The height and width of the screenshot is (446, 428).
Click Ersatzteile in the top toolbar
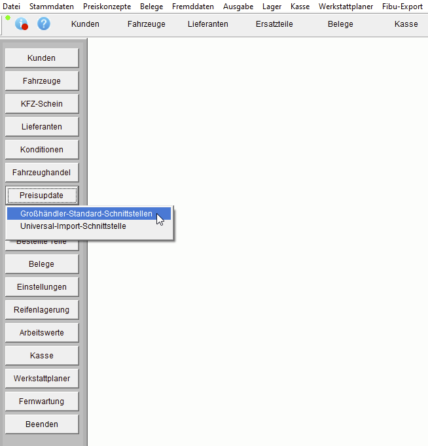pos(274,24)
